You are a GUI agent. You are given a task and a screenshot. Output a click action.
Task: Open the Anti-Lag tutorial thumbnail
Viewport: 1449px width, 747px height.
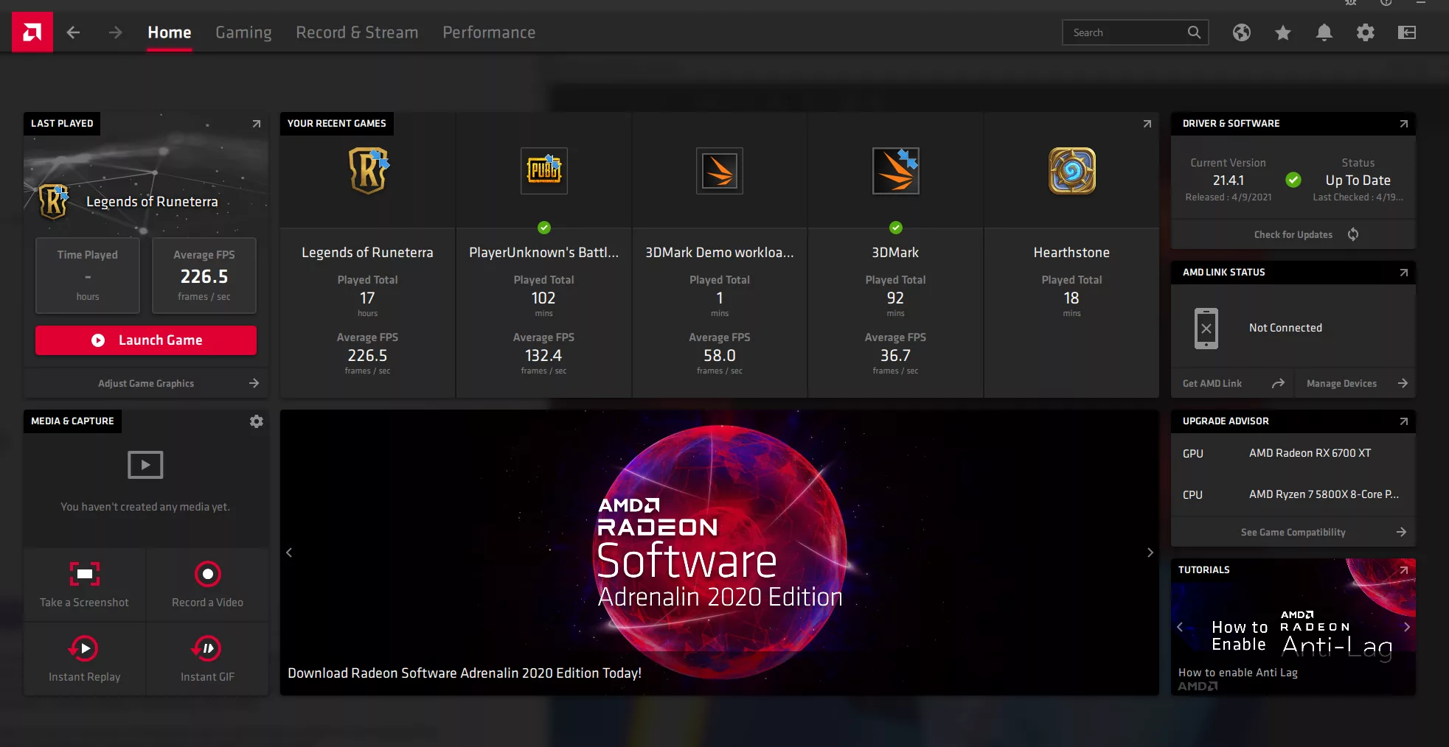click(x=1293, y=627)
